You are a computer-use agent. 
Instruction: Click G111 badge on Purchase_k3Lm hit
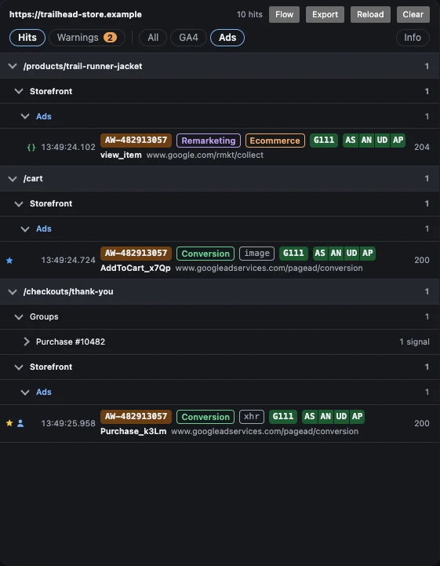(283, 416)
